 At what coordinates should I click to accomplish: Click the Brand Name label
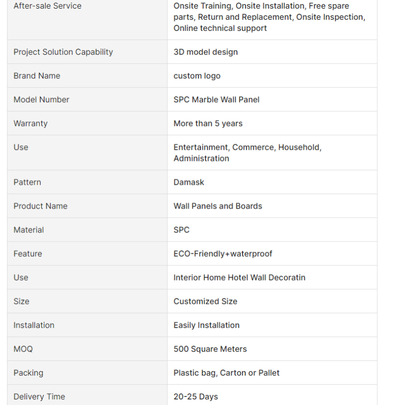coord(37,76)
